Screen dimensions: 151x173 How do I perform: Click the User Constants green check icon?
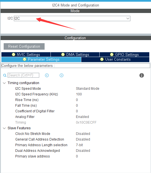pyautogui.click(x=102, y=59)
